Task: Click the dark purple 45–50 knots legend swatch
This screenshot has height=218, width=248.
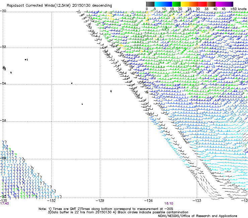Action: 229,4
